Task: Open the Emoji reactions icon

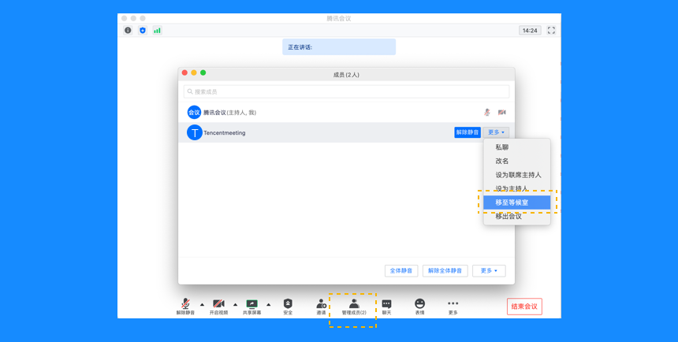Action: pyautogui.click(x=420, y=307)
